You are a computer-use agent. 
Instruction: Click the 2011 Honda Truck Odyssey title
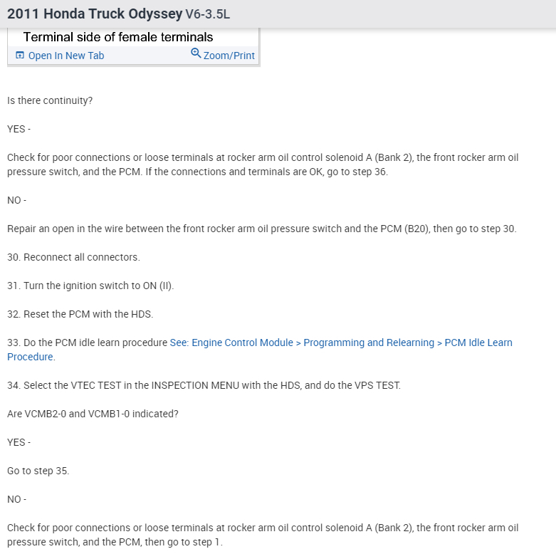[94, 14]
